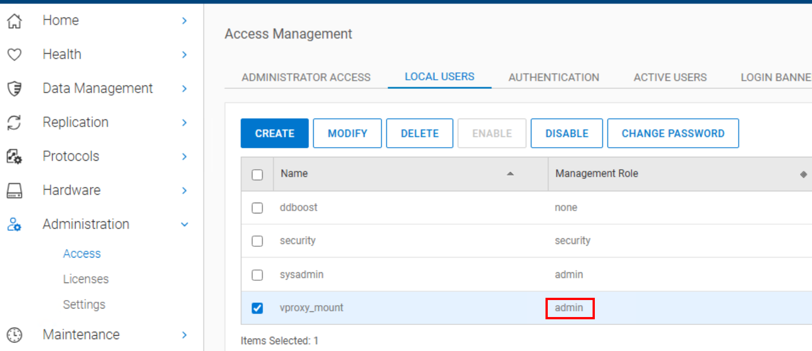Switch to the Administrator Access tab
Image resolution: width=812 pixels, height=351 pixels.
pyautogui.click(x=306, y=78)
